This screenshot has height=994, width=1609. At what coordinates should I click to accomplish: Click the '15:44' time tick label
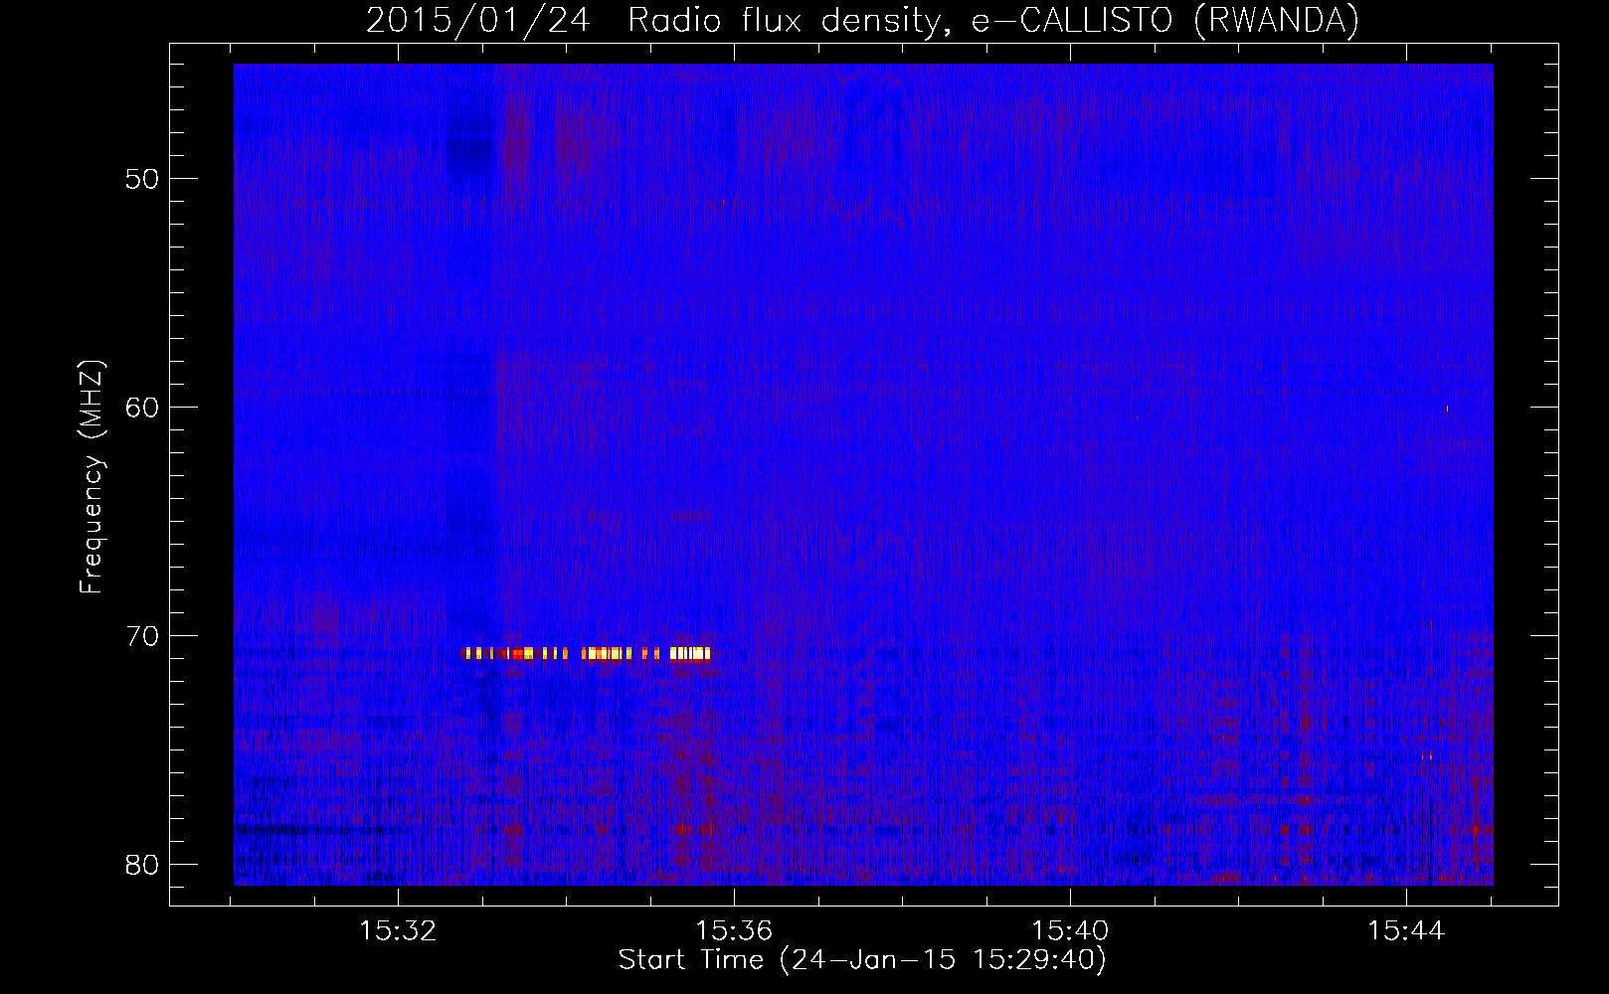pos(1406,931)
